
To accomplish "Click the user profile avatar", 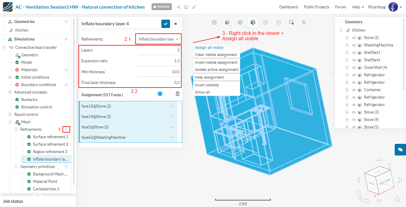I will point(393,7).
